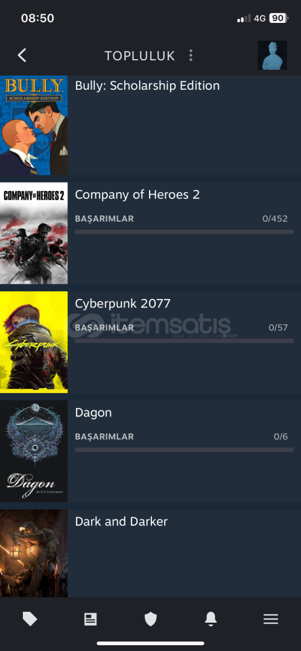301x651 pixels.
Task: Open the Steam Guard shield tab
Action: point(151,620)
